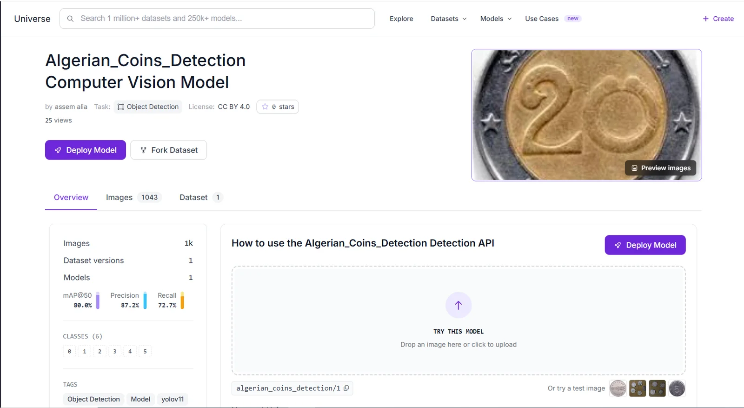
Task: Focus the dataset search input field
Action: (217, 19)
